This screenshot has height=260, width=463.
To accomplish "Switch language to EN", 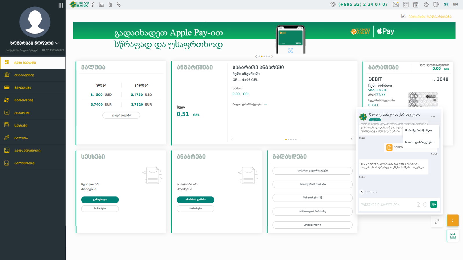I will [x=455, y=5].
